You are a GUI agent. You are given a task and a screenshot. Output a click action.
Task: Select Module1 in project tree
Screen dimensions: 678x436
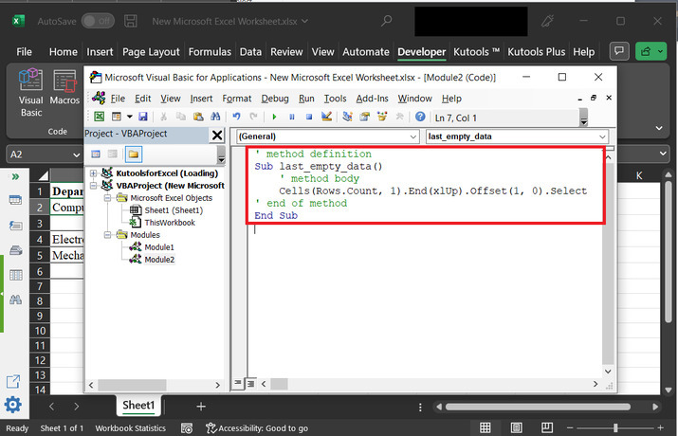click(159, 247)
